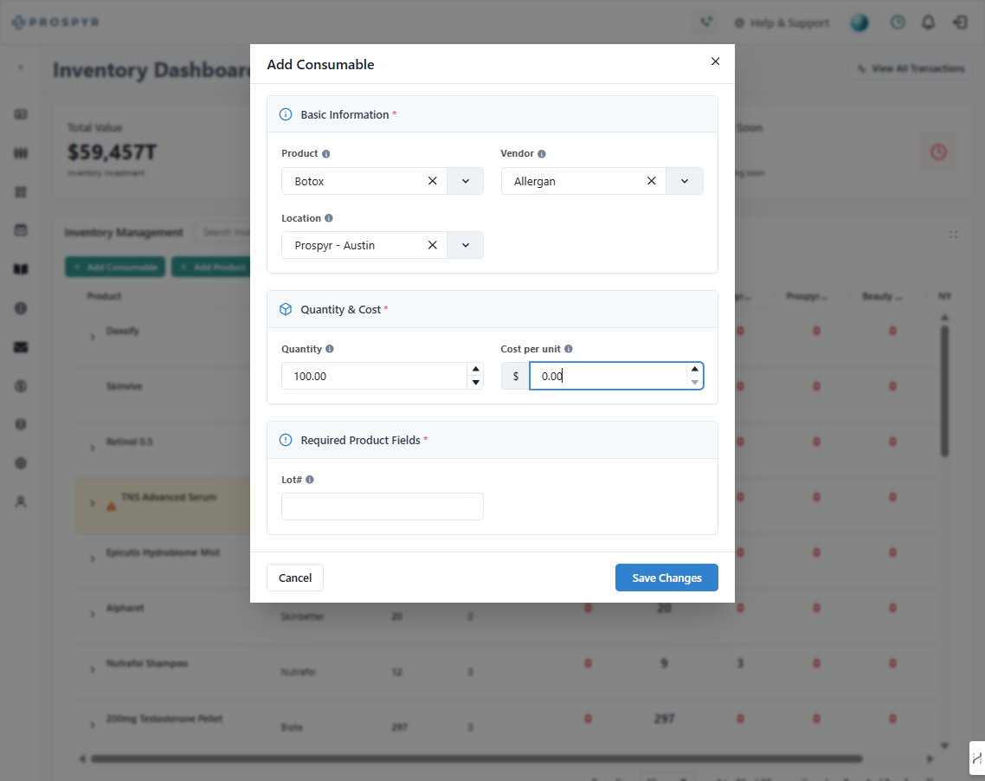Click the red clock expiring-soon icon
The height and width of the screenshot is (781, 985).
tap(938, 152)
